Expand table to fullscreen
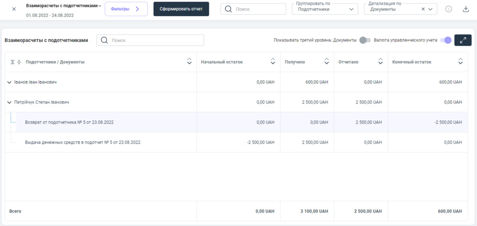The height and width of the screenshot is (226, 477). (462, 41)
